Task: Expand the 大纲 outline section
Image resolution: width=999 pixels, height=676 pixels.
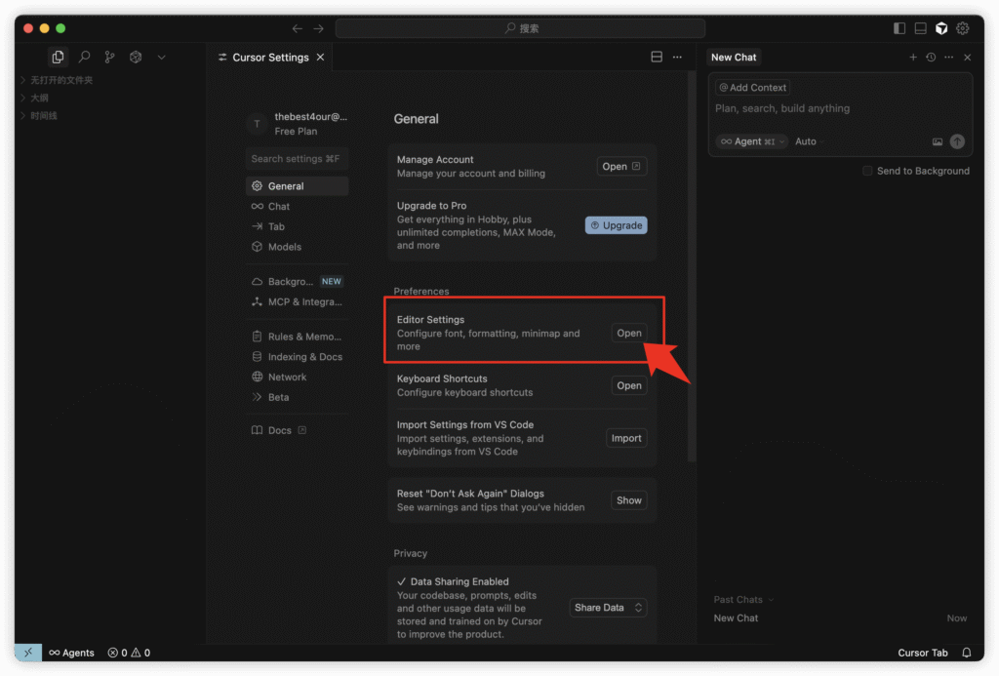Action: (x=39, y=98)
